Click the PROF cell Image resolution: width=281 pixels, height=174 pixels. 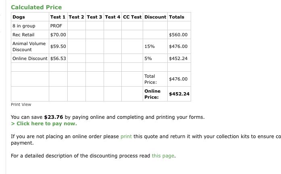56,26
